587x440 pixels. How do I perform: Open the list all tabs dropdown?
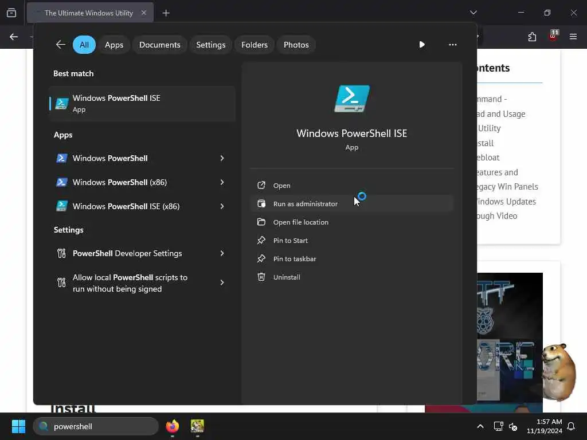[473, 13]
